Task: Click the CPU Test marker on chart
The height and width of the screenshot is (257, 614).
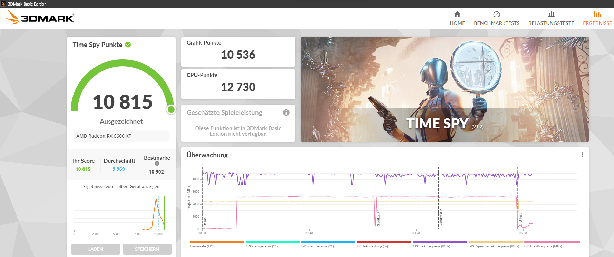Action: click(520, 220)
